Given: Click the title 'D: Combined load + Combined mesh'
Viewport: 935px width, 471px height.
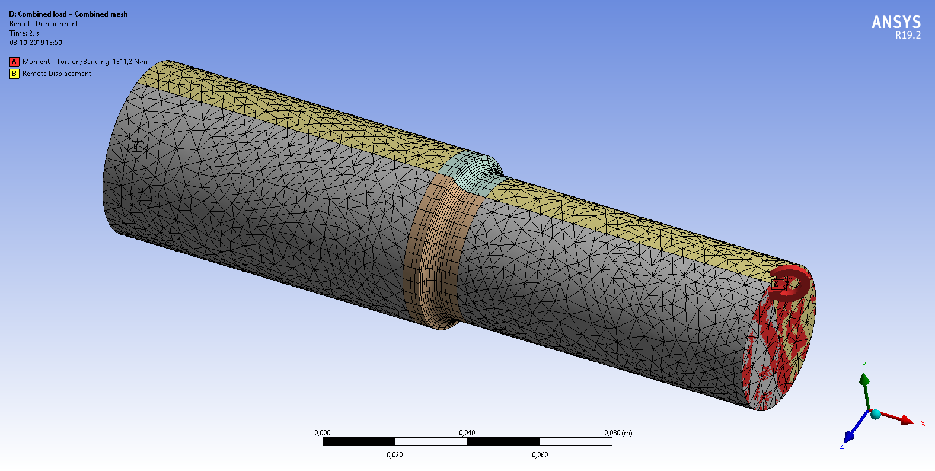Looking at the screenshot, I should click(68, 14).
